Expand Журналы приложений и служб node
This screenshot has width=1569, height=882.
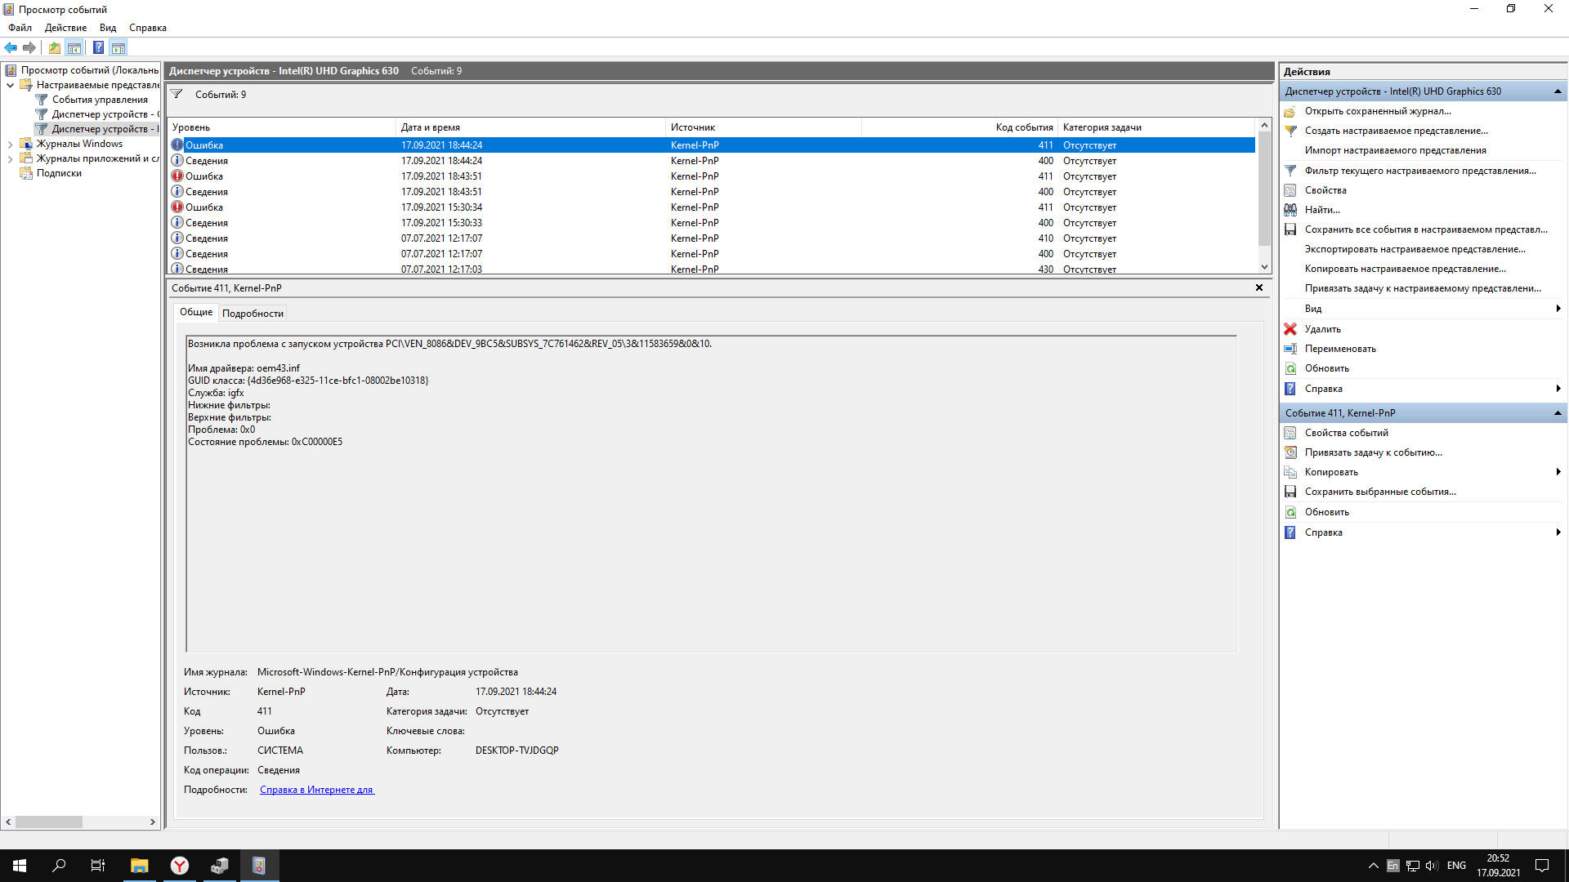pyautogui.click(x=10, y=158)
